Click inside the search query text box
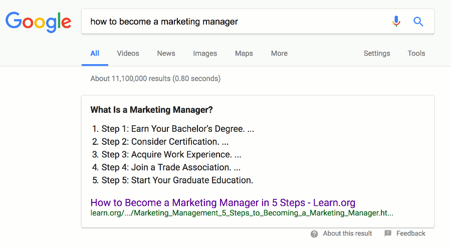Screen dimensions: 451x248 pos(236,22)
